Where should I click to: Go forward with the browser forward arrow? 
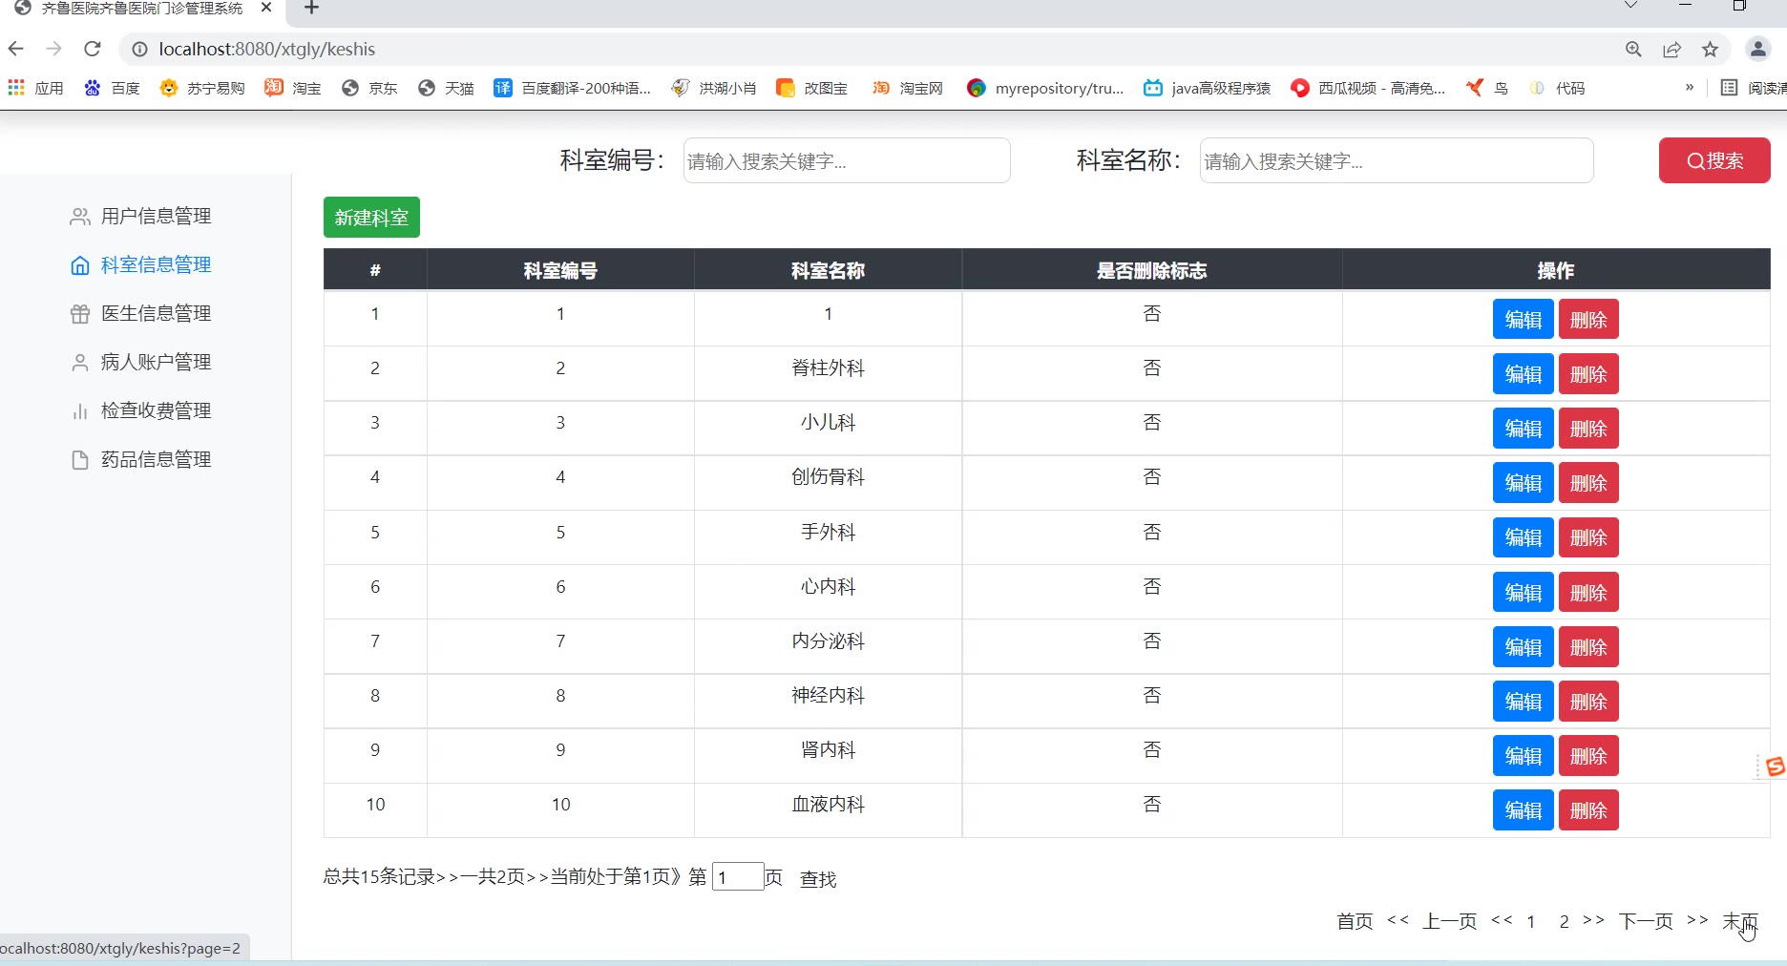point(54,49)
